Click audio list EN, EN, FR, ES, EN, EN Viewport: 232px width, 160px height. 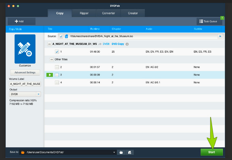point(159,52)
